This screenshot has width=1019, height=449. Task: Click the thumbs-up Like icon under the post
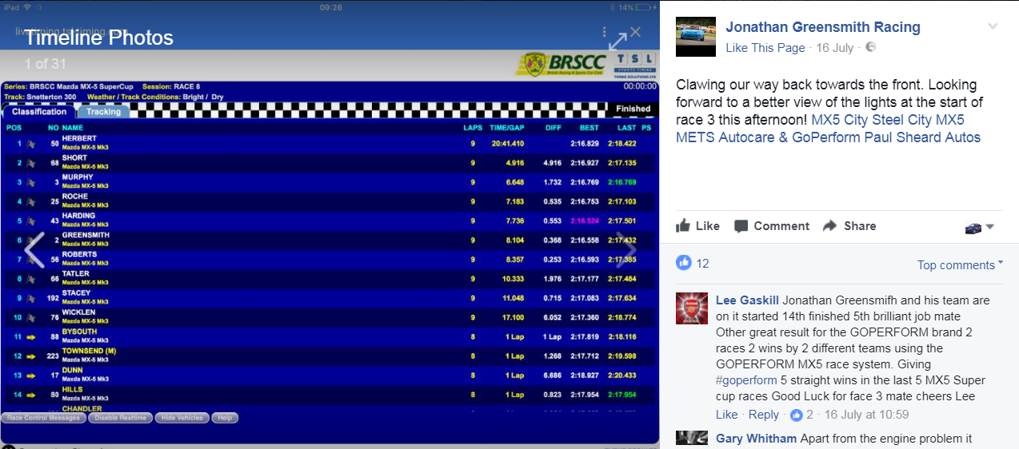click(x=683, y=226)
